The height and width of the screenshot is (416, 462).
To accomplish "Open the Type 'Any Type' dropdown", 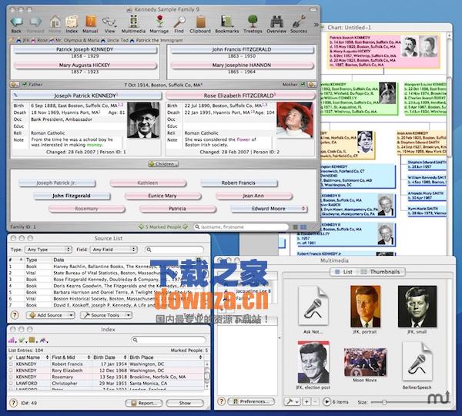I will (47, 250).
